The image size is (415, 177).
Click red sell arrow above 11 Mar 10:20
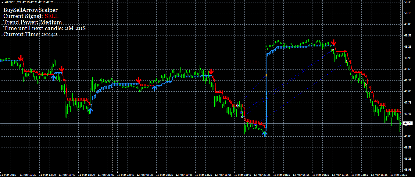[21, 58]
